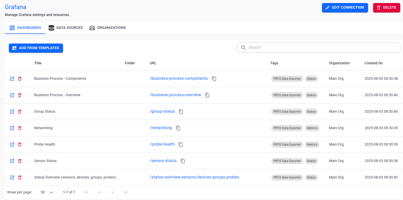Switch to the Data Sources tab
Screen dimensions: 403x200
click(x=66, y=28)
